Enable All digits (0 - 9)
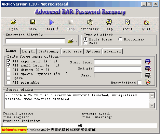The height and width of the screenshot is (134, 160). click(x=9, y=70)
